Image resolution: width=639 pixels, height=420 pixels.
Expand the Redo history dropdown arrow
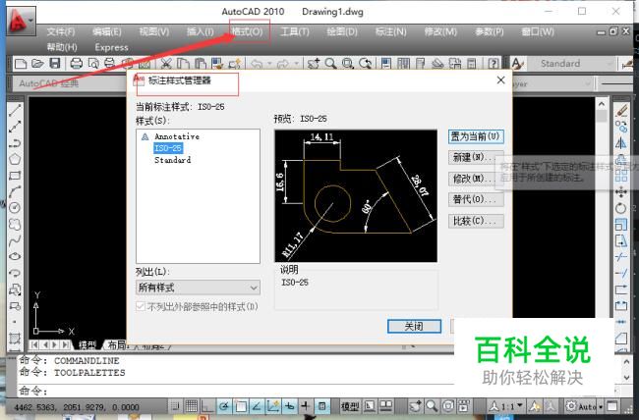click(296, 64)
